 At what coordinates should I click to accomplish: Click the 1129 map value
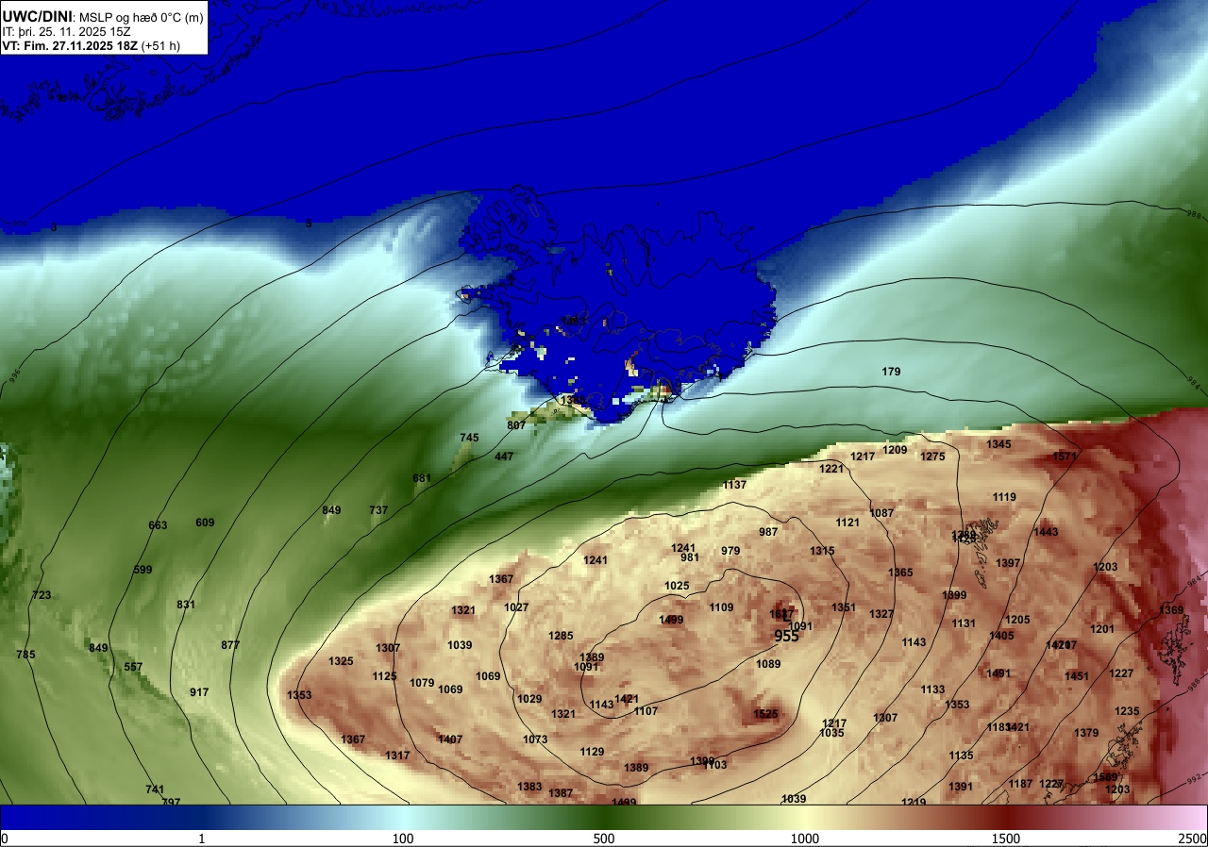(x=592, y=752)
